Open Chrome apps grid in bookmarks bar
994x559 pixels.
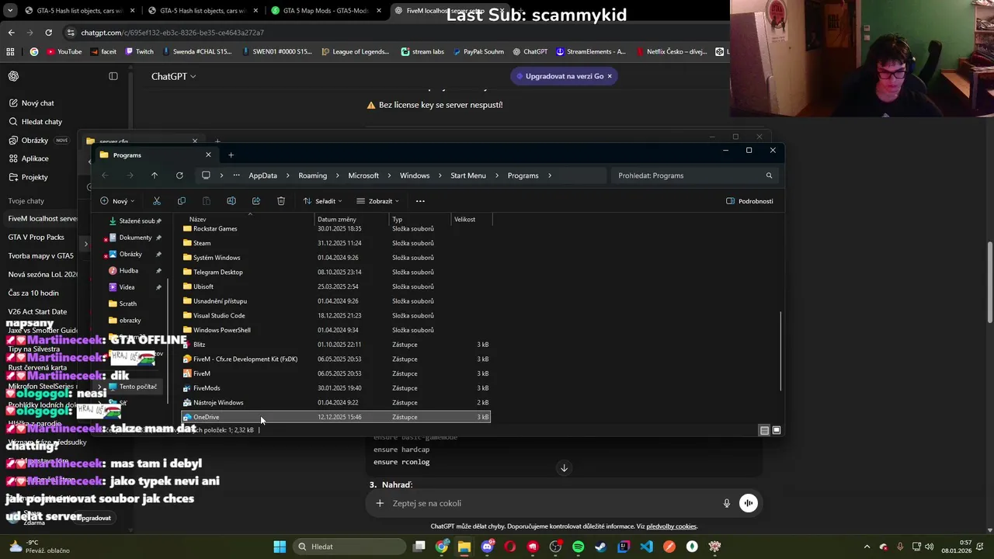pos(10,52)
